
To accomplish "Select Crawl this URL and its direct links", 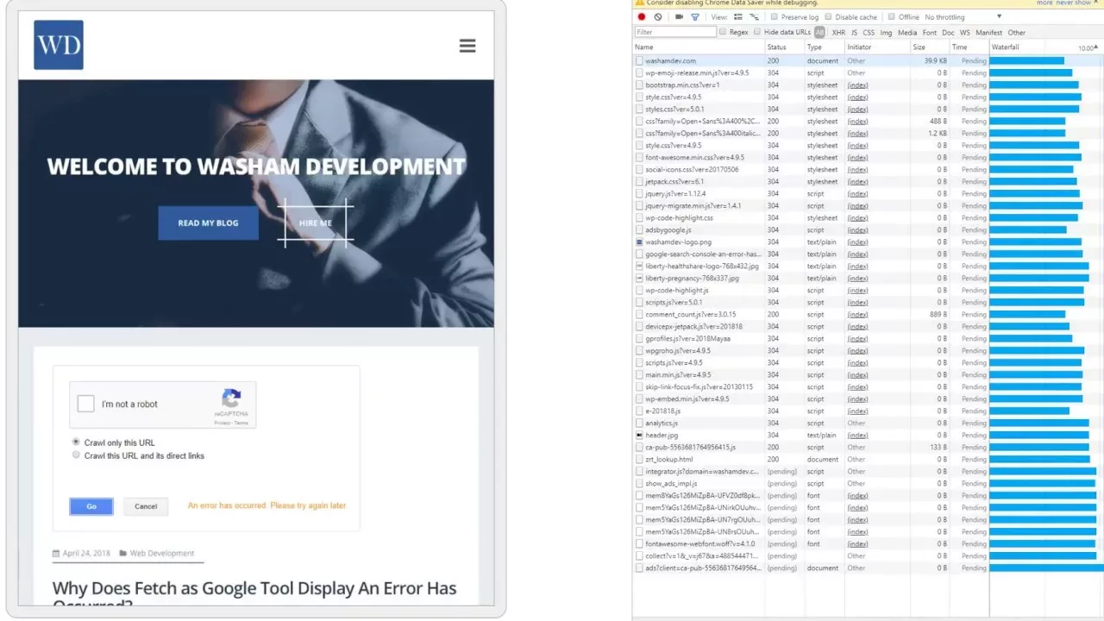I will [x=77, y=455].
